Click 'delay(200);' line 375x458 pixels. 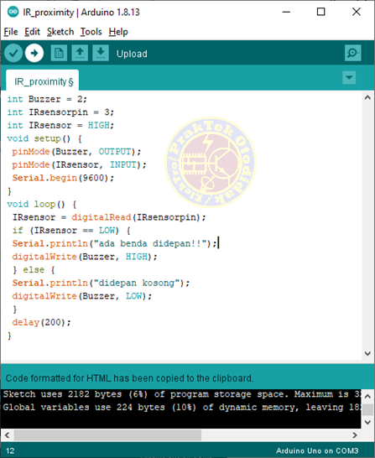point(41,322)
